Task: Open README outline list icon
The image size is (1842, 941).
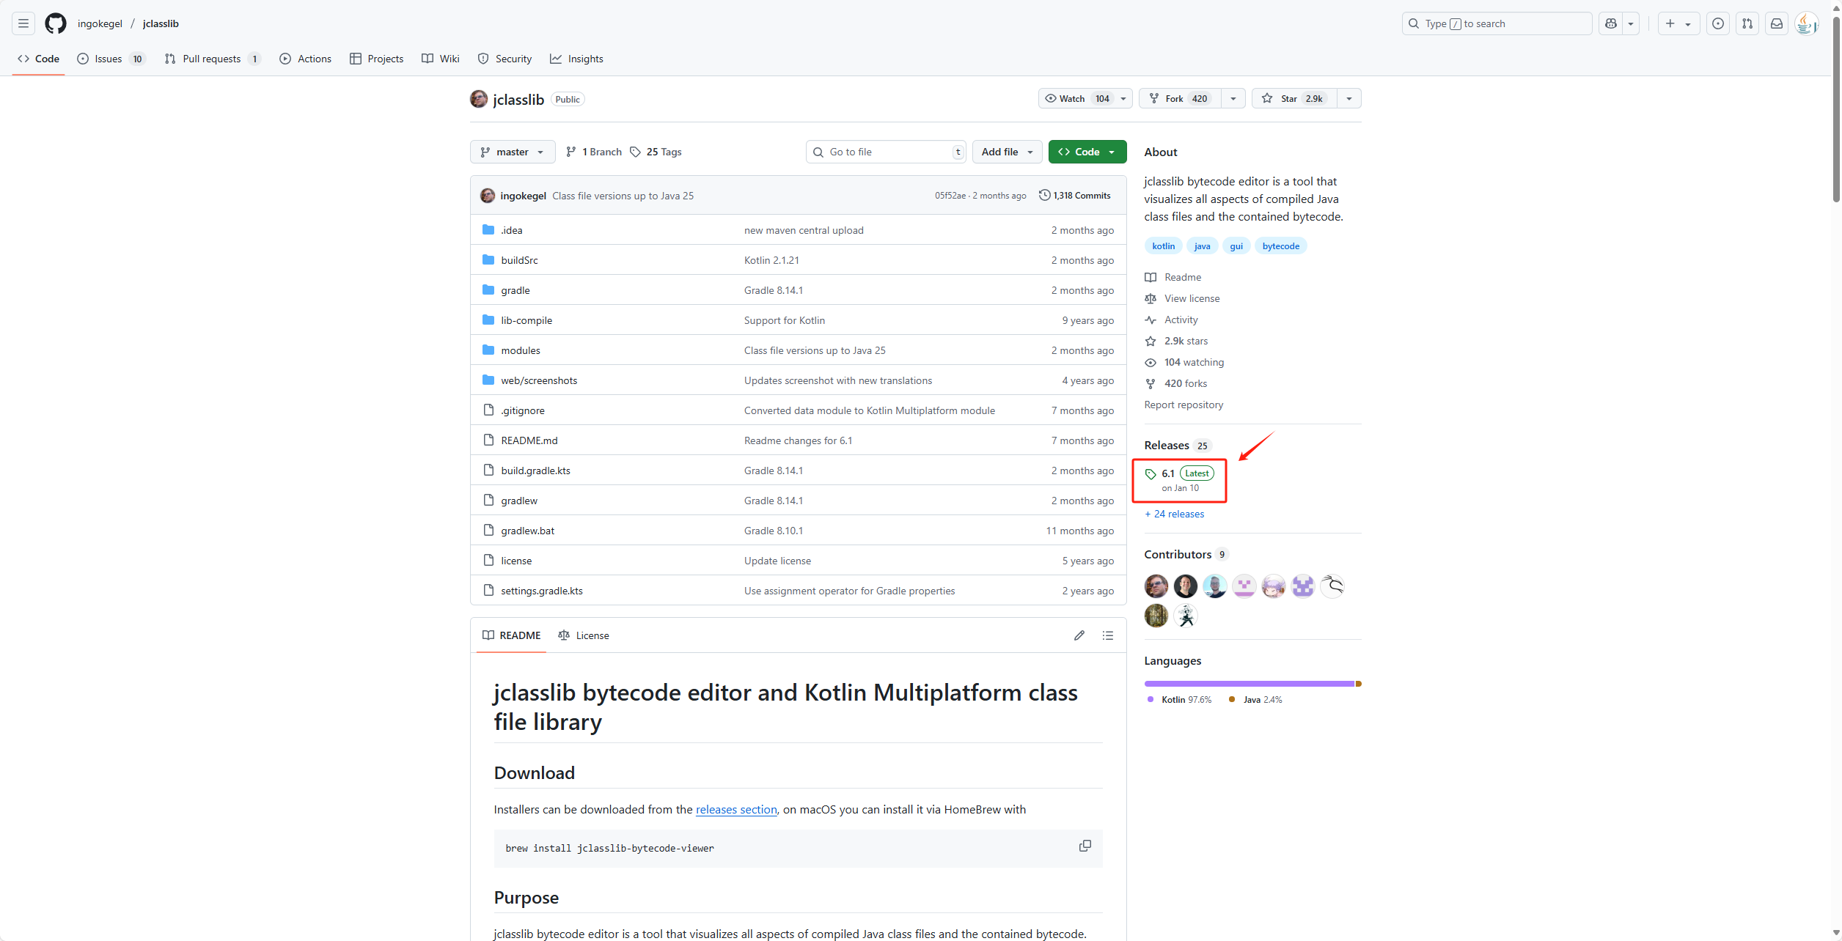Action: tap(1108, 635)
